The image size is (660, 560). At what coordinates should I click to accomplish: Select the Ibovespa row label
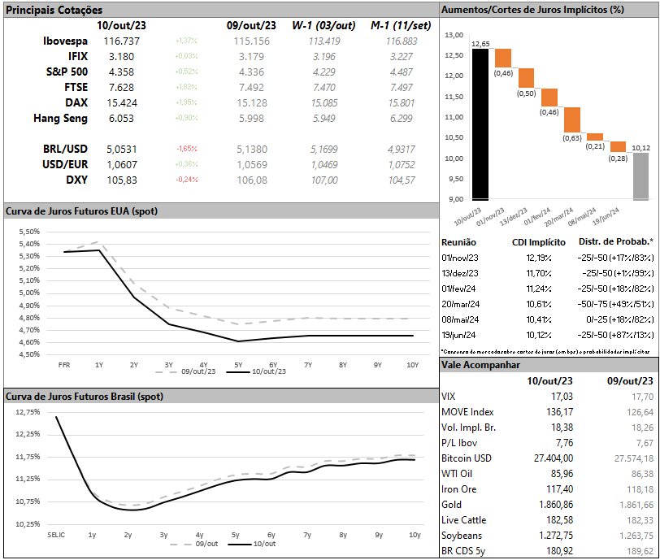click(x=65, y=41)
